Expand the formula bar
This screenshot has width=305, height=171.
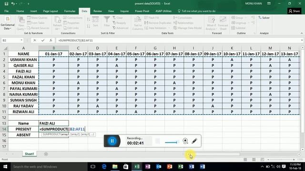(x=302, y=40)
